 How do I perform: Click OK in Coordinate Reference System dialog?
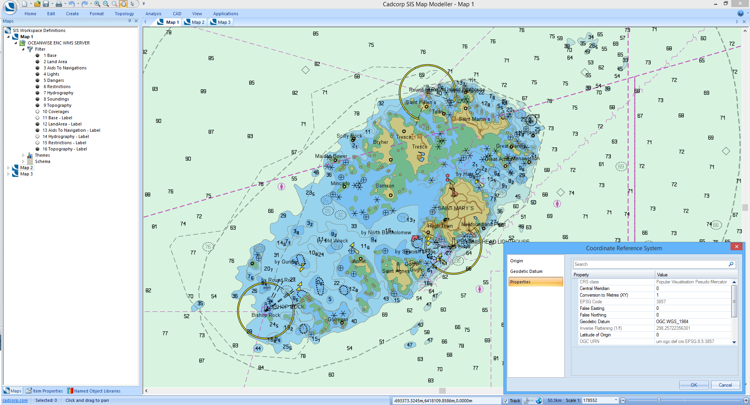(x=693, y=385)
